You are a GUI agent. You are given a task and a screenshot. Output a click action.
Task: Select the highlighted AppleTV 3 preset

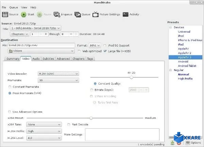(185, 57)
